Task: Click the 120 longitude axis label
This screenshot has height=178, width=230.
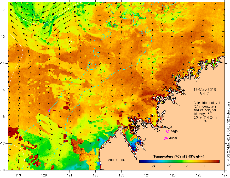Action: 44,175
